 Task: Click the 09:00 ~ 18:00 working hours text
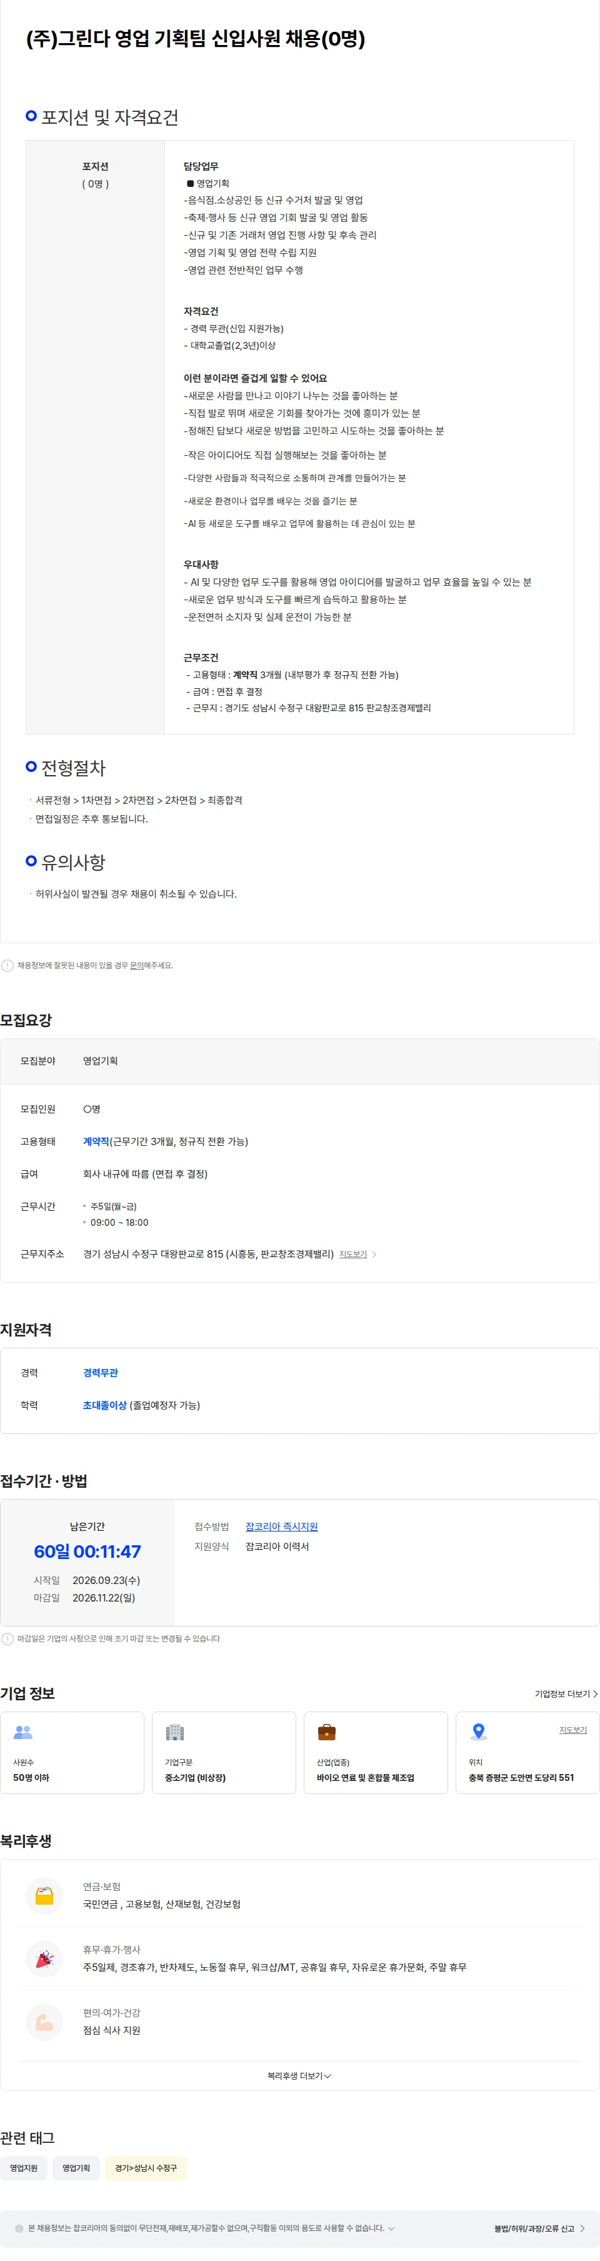point(119,1222)
